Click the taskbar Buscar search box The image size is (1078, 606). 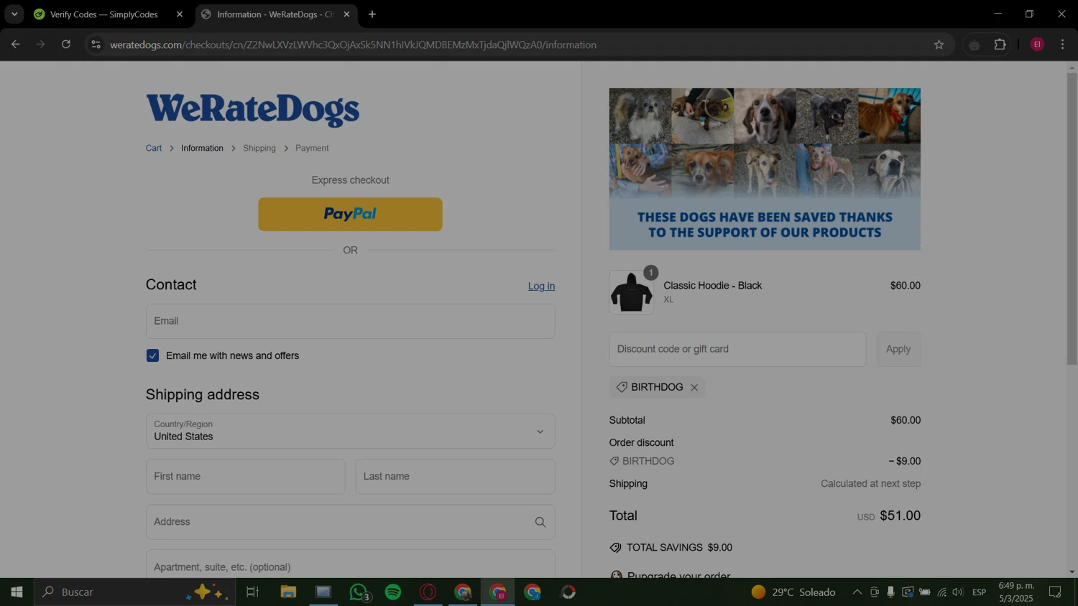pyautogui.click(x=134, y=592)
